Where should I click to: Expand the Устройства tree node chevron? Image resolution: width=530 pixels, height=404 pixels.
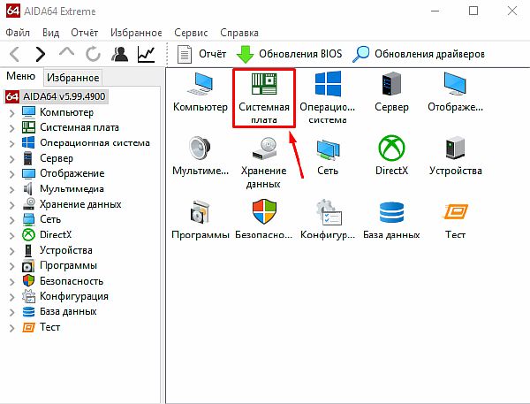pos(11,251)
